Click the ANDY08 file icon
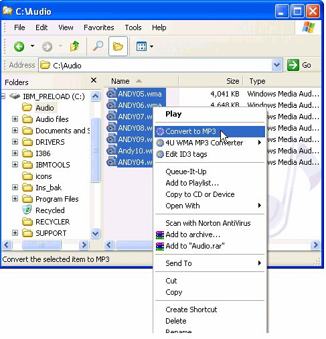Screen dimensions: 326x339 [x=112, y=128]
